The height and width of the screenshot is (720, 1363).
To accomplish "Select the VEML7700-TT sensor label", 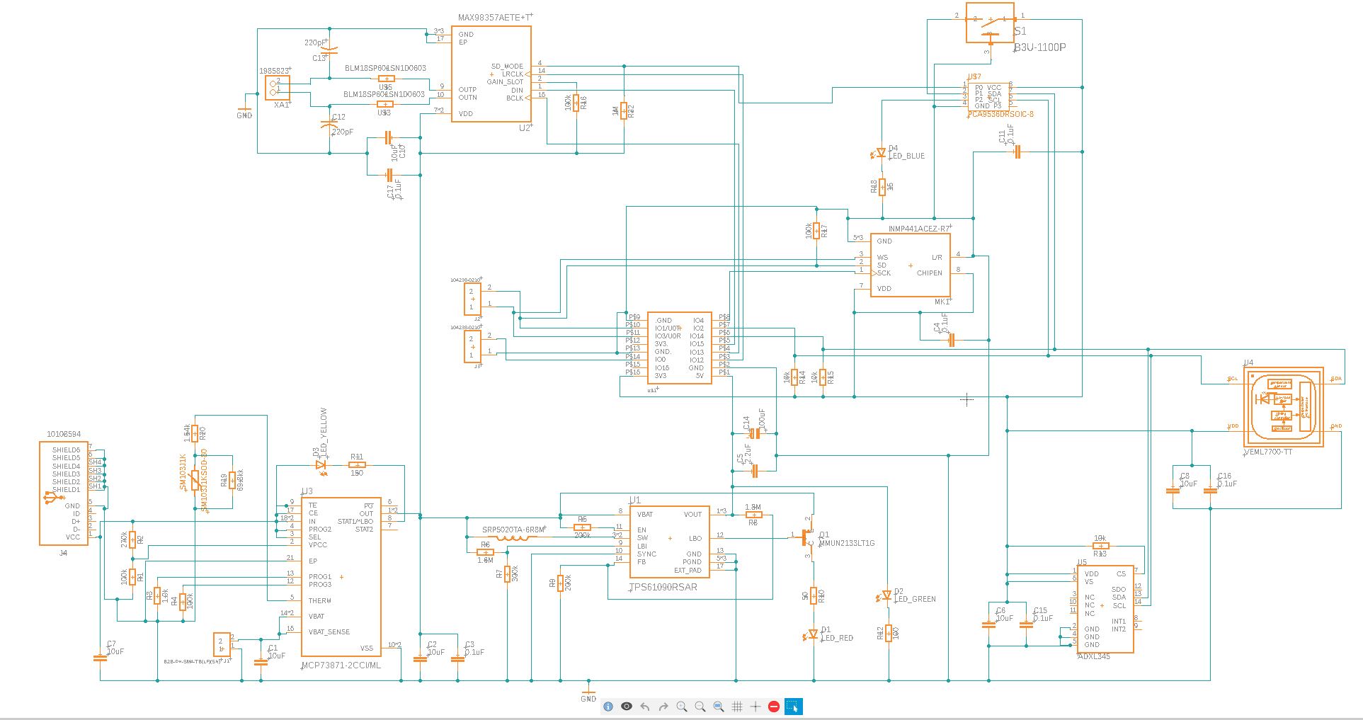I will tap(1267, 451).
